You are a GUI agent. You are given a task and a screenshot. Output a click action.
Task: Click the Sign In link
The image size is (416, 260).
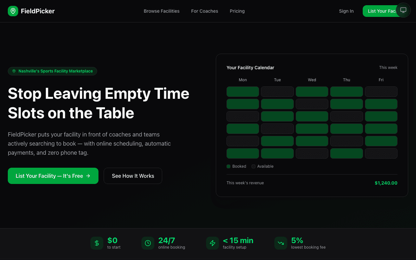point(346,11)
